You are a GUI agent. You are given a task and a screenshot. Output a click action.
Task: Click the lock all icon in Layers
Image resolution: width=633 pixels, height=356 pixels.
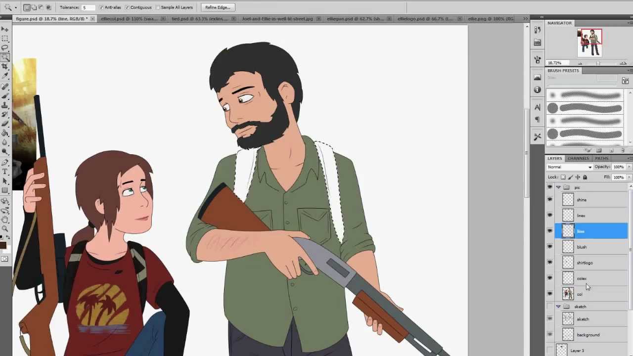coord(585,177)
